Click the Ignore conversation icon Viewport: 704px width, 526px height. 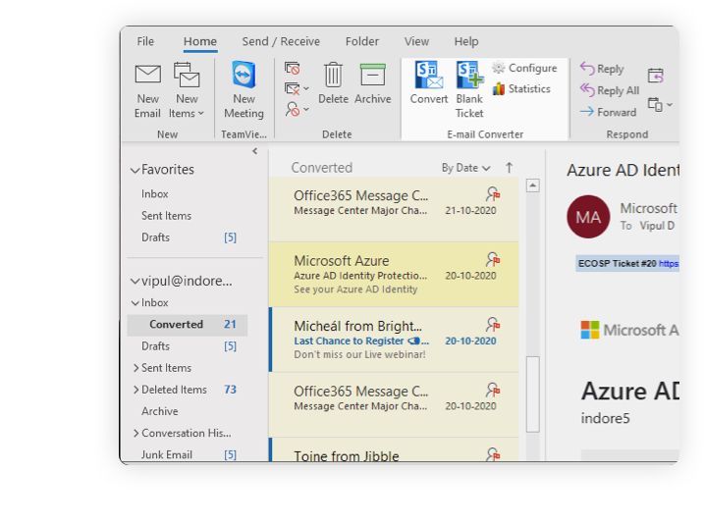[x=293, y=69]
